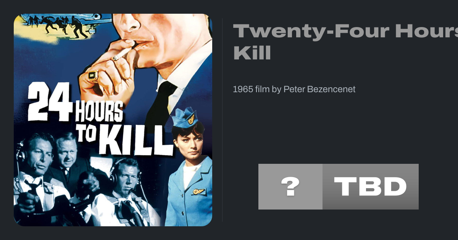Click the stewardess's face on poster

pyautogui.click(x=188, y=143)
